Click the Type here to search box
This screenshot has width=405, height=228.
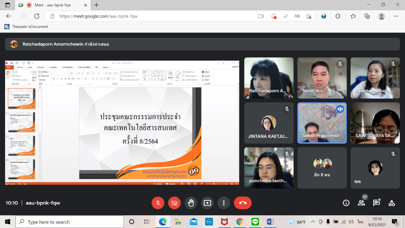(x=70, y=222)
